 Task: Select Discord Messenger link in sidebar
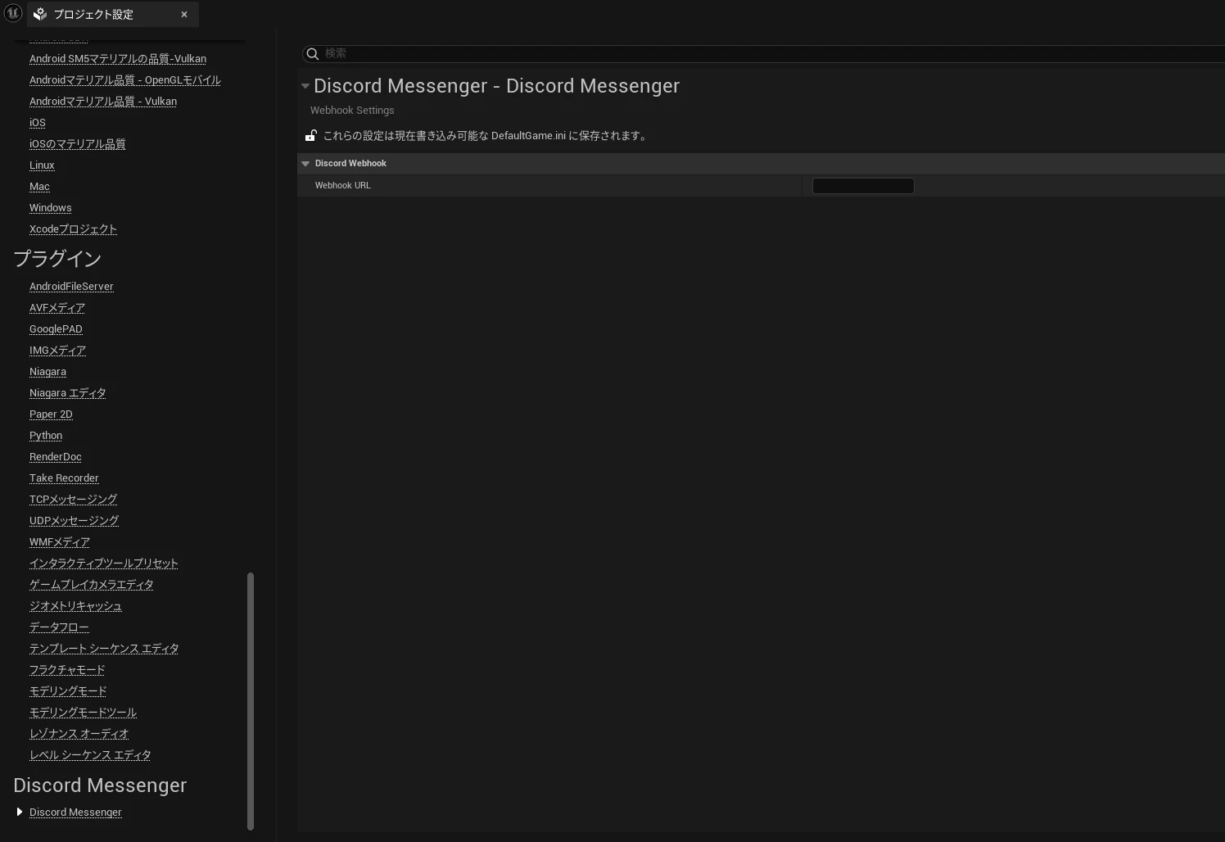coord(75,813)
